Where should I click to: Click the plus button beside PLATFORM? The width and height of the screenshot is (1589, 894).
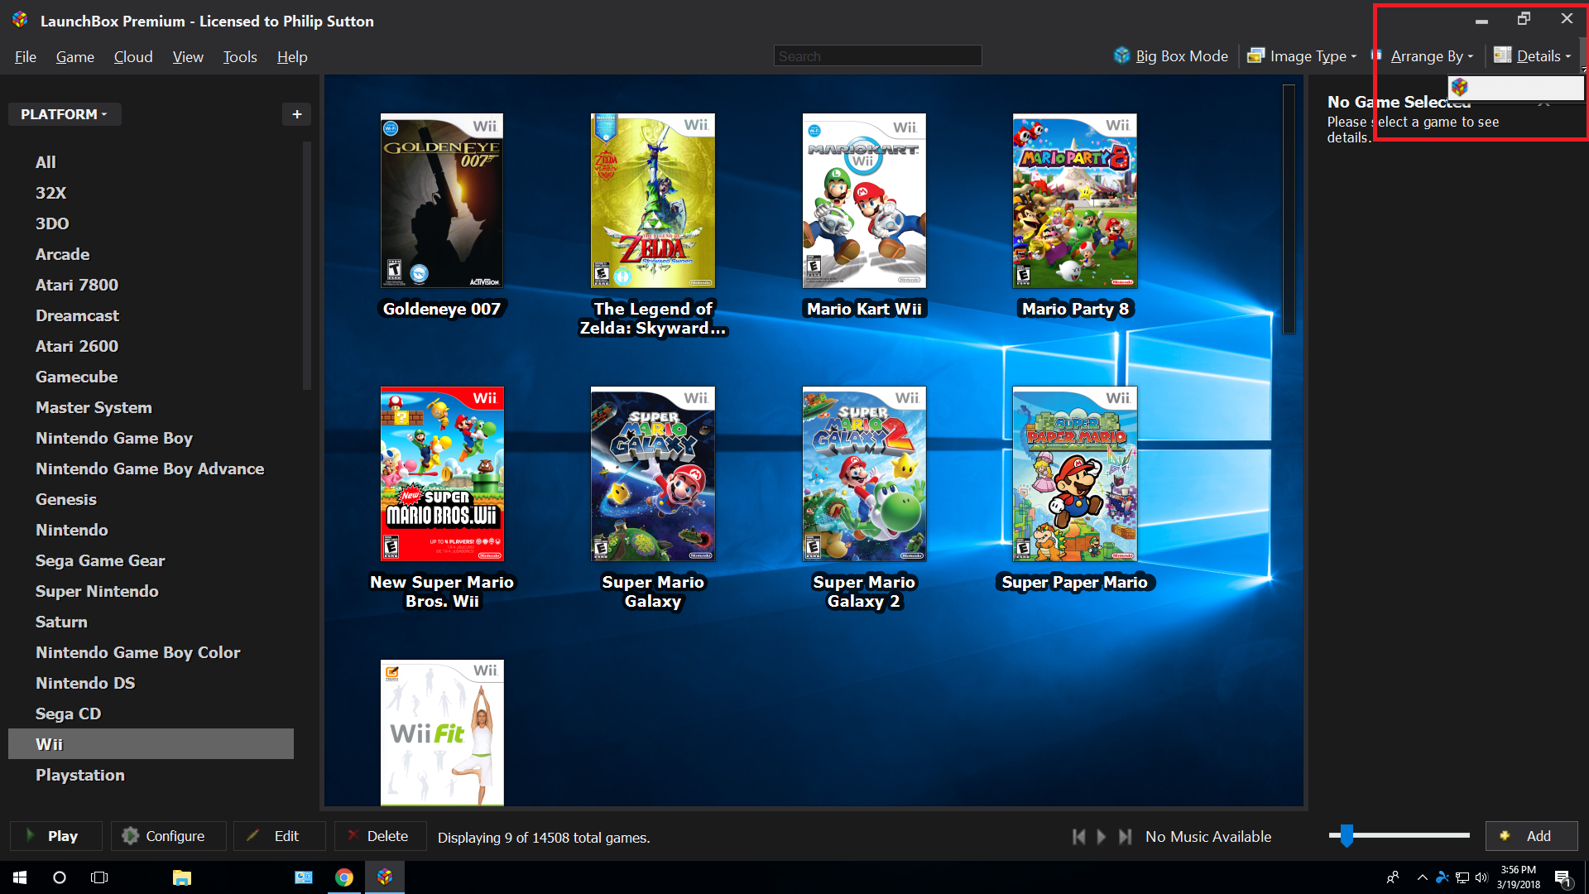(296, 114)
